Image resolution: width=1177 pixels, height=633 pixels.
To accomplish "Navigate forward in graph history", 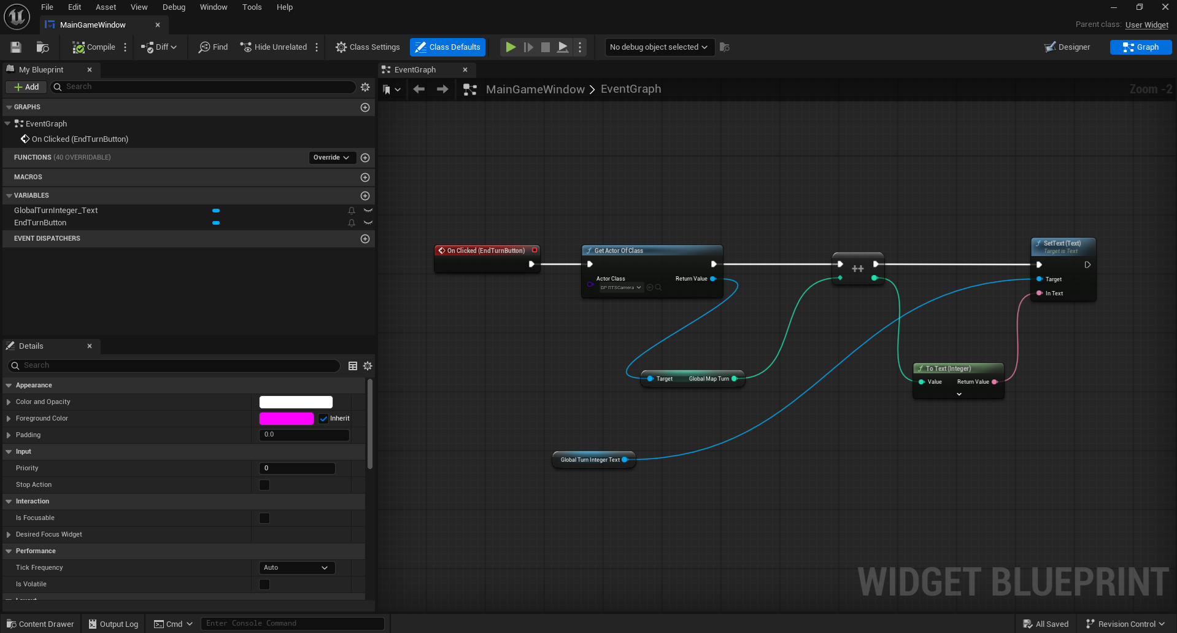I will click(442, 90).
